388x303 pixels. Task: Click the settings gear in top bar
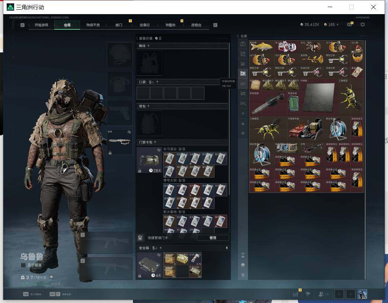[x=363, y=25]
